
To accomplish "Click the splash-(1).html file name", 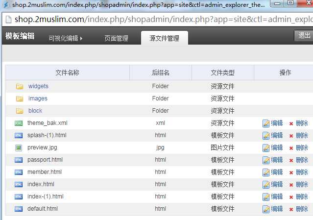I will (x=47, y=135).
